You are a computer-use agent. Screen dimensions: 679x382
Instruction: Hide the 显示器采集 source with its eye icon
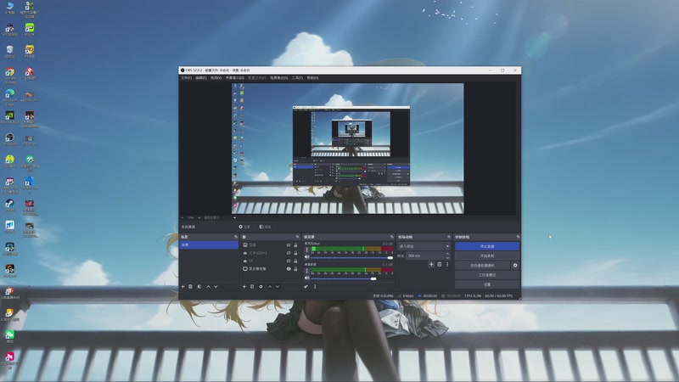tap(289, 268)
